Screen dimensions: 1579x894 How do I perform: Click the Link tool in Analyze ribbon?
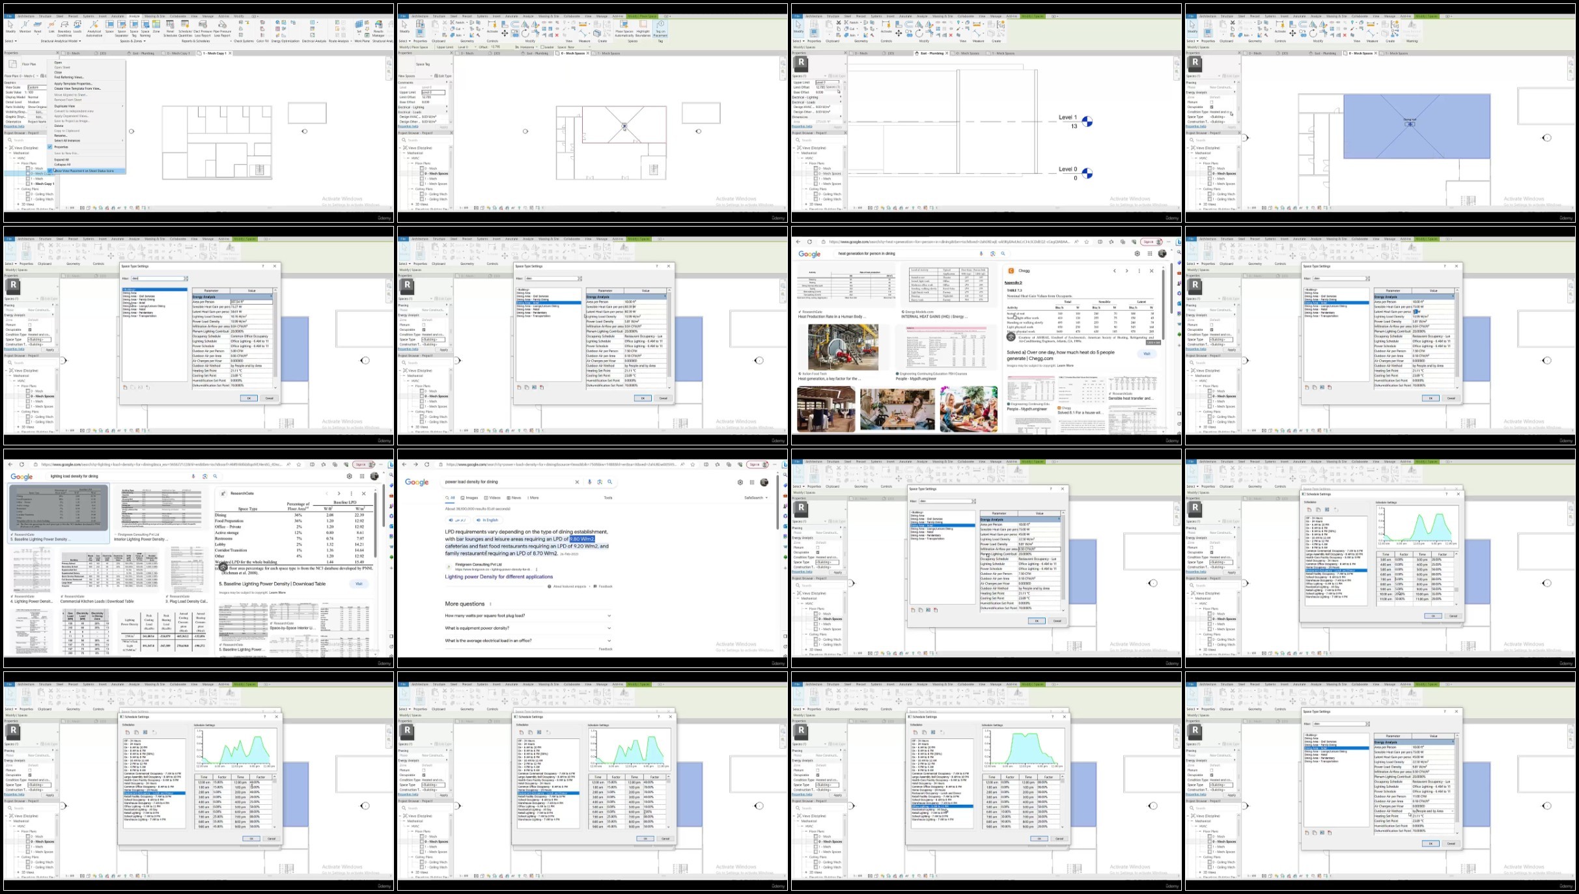(x=51, y=27)
